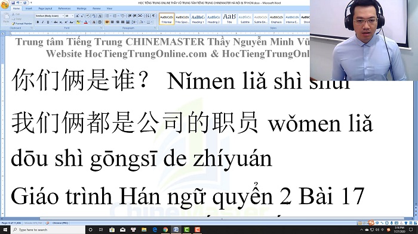Screen dimensions: 418x234
Task: Click the taskbar search box
Action: [48, 229]
